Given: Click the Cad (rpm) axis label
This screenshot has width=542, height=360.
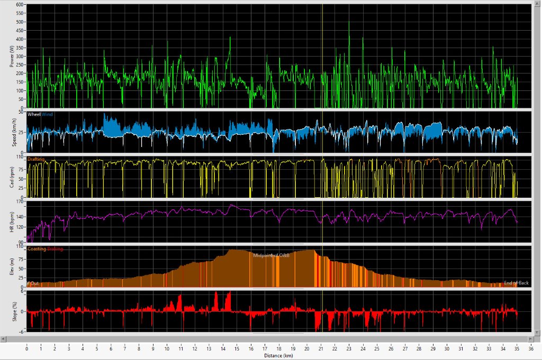Looking at the screenshot, I should coord(12,177).
